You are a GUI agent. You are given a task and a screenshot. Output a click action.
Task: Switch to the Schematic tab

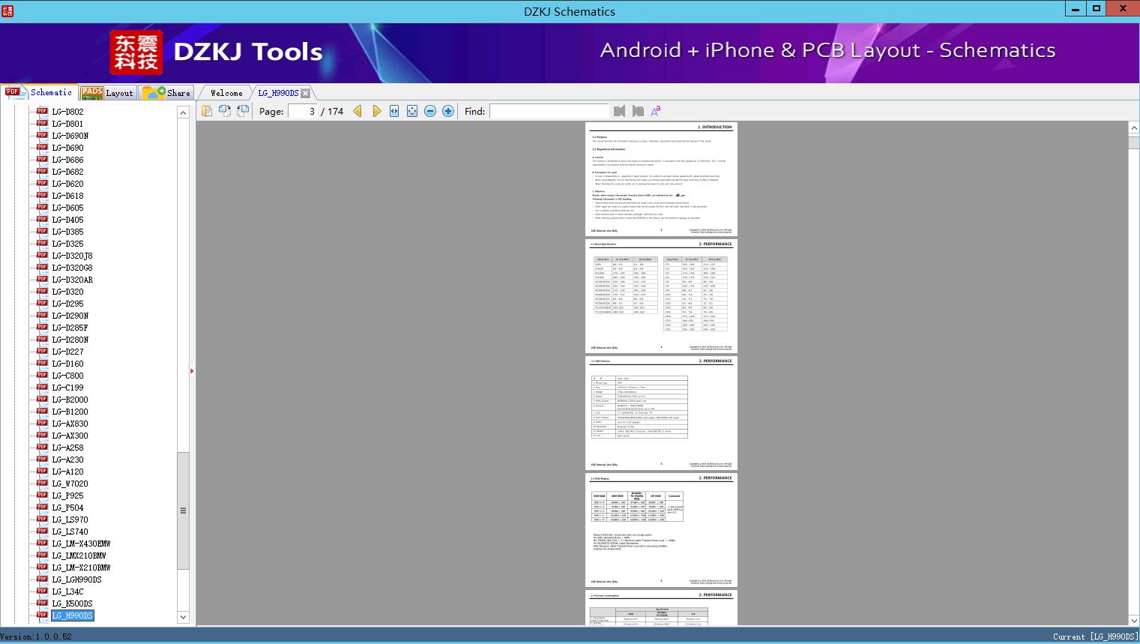39,92
